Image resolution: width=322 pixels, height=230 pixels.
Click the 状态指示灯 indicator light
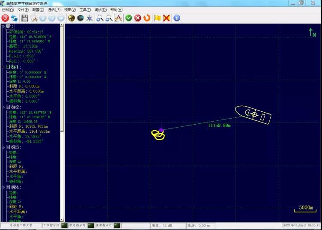90,225
